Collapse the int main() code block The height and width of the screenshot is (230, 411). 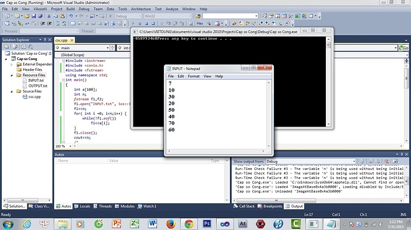pos(63,80)
